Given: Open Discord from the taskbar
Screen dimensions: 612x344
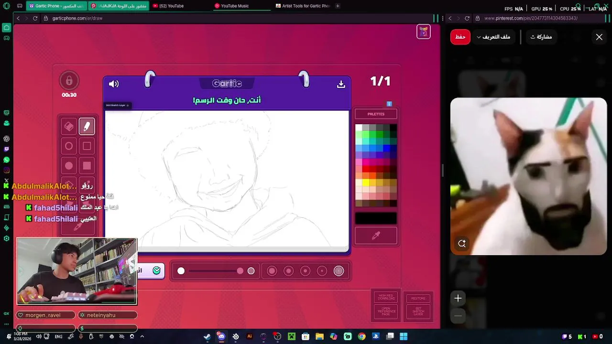Looking at the screenshot, I should pyautogui.click(x=221, y=336).
